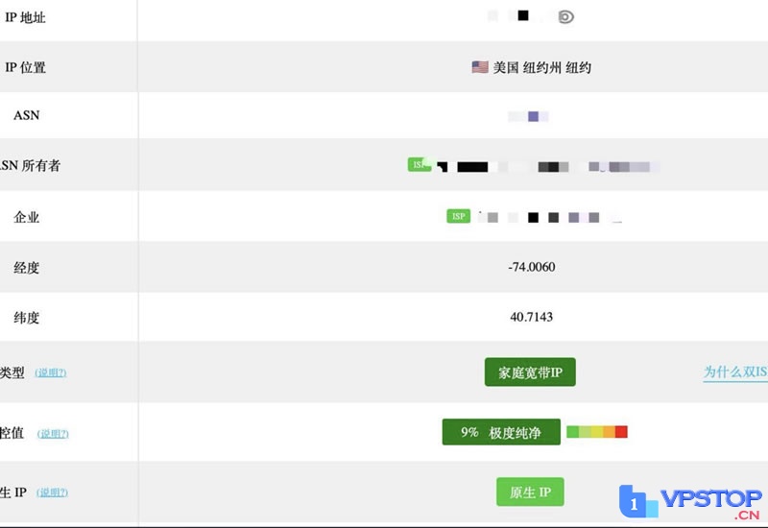
Task: Click the ASN 所有者 row label
Action: click(x=30, y=165)
